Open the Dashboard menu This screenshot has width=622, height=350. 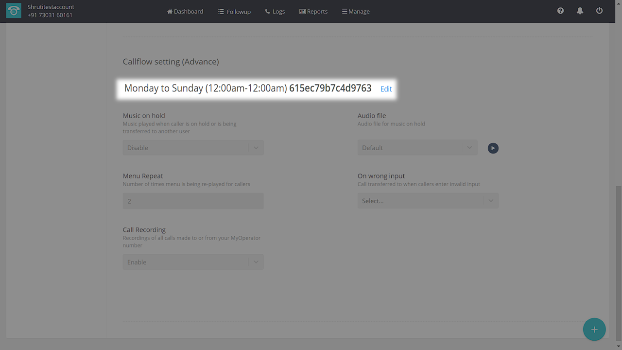[185, 11]
